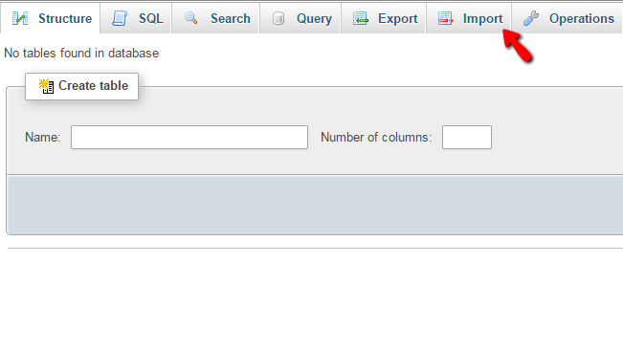This screenshot has height=350, width=623.
Task: Open the Import tab
Action: click(x=469, y=18)
